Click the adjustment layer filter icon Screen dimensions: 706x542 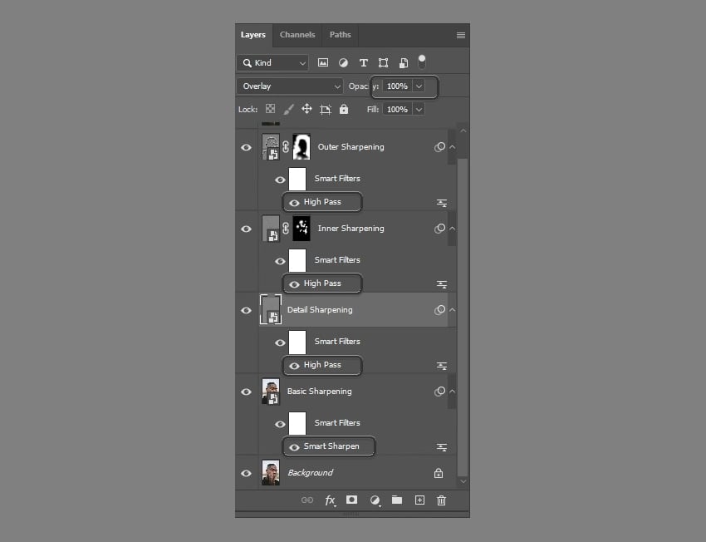click(343, 62)
